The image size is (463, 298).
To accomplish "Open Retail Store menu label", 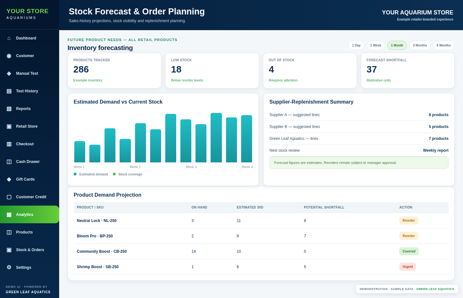I will 27,126.
